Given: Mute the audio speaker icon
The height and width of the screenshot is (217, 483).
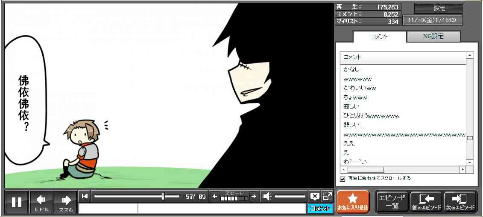Looking at the screenshot, I should [267, 196].
